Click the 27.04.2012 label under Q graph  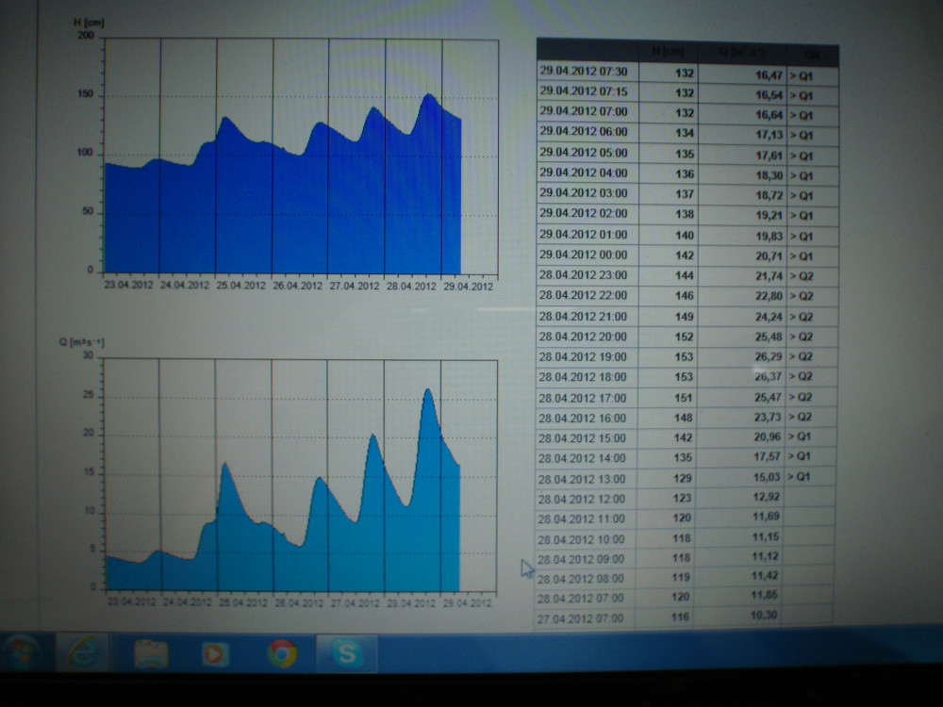(353, 601)
